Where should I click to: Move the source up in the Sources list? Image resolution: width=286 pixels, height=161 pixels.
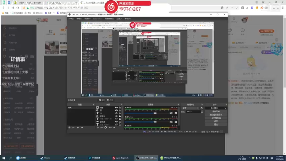(x=110, y=127)
